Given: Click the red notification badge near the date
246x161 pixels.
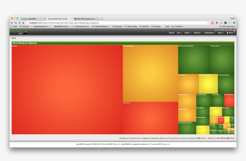Looking at the screenshot, I should click(234, 30).
